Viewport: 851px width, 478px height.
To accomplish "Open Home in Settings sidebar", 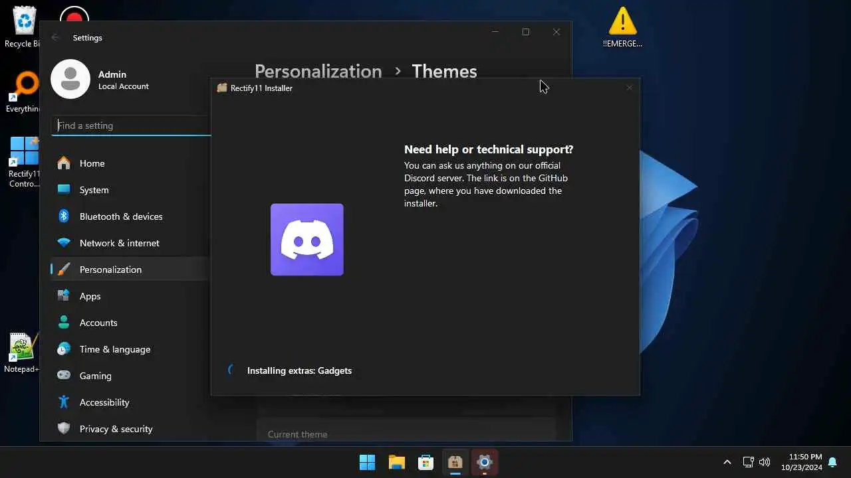I will [x=130, y=163].
